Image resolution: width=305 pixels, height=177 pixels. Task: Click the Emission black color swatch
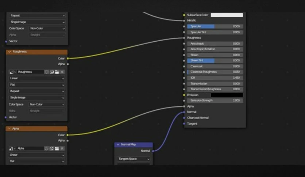(227, 95)
